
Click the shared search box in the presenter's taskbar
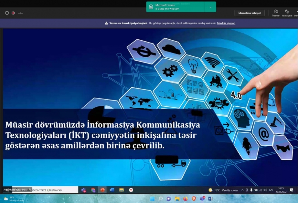tap(45, 190)
